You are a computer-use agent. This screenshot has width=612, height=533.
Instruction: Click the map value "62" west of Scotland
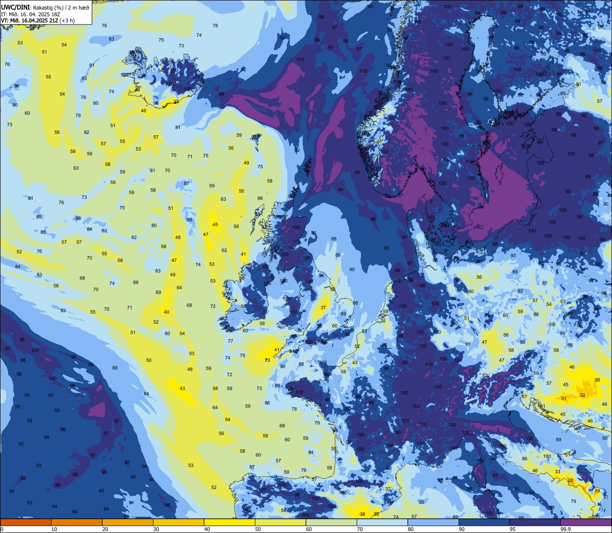tap(224, 250)
